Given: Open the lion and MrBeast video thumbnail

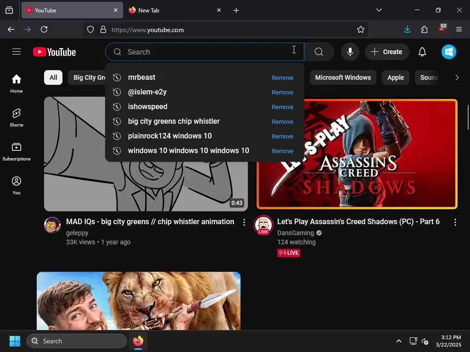Looking at the screenshot, I should click(x=139, y=301).
